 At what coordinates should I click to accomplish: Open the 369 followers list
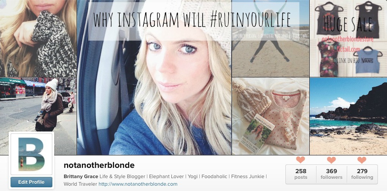tap(331, 174)
